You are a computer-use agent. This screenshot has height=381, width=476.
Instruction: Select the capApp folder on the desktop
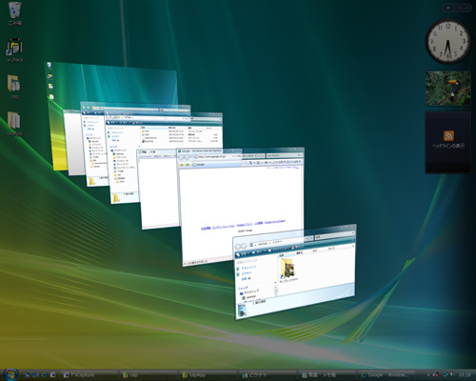tap(14, 124)
